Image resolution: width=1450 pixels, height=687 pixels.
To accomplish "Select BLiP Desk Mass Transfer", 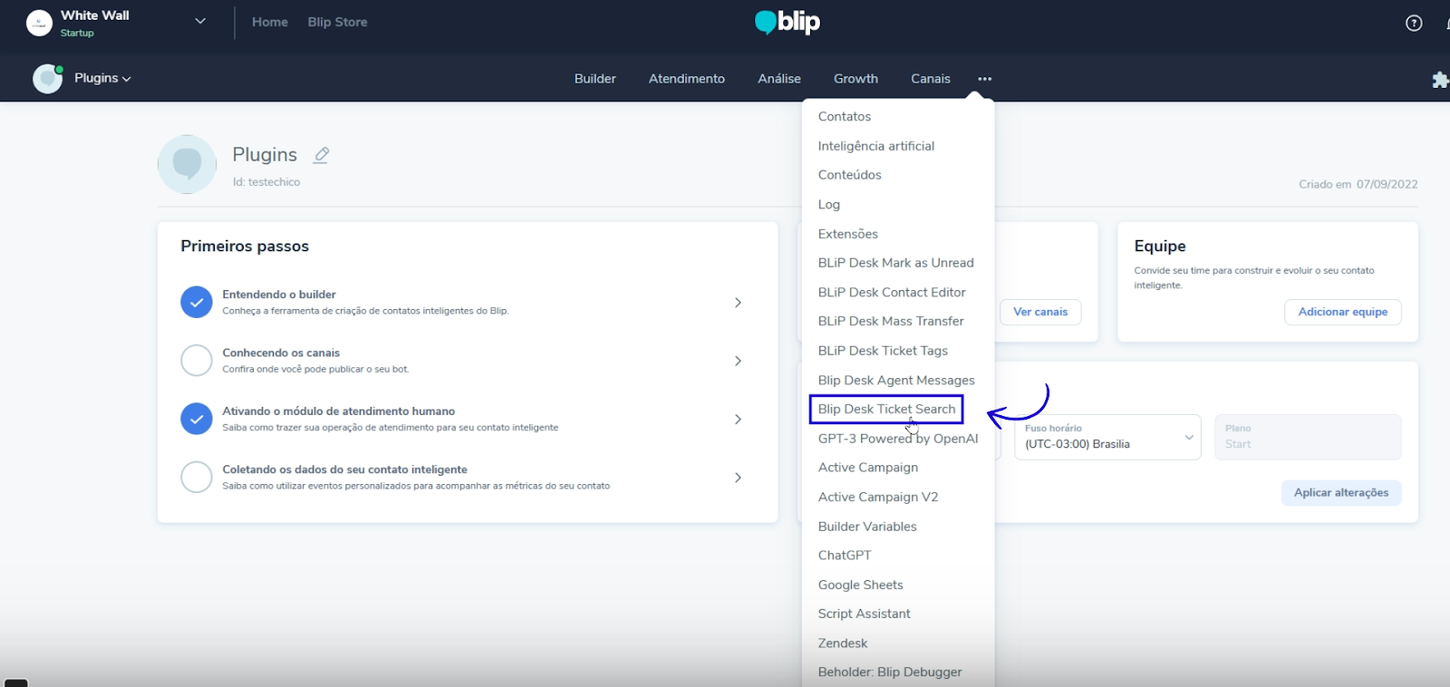I will (891, 321).
